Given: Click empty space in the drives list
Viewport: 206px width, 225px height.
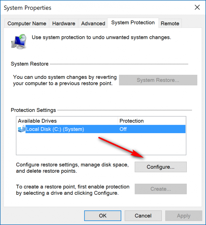Looking at the screenshot, I should (x=100, y=145).
